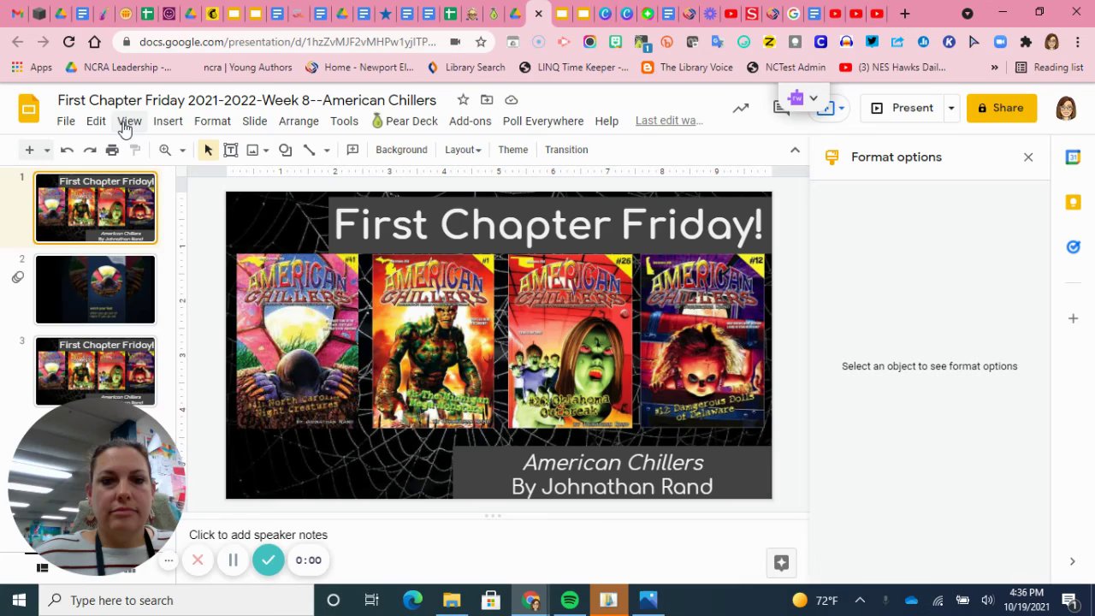Screen dimensions: 1095x616
Task: Select the Text box tool
Action: pyautogui.click(x=230, y=150)
